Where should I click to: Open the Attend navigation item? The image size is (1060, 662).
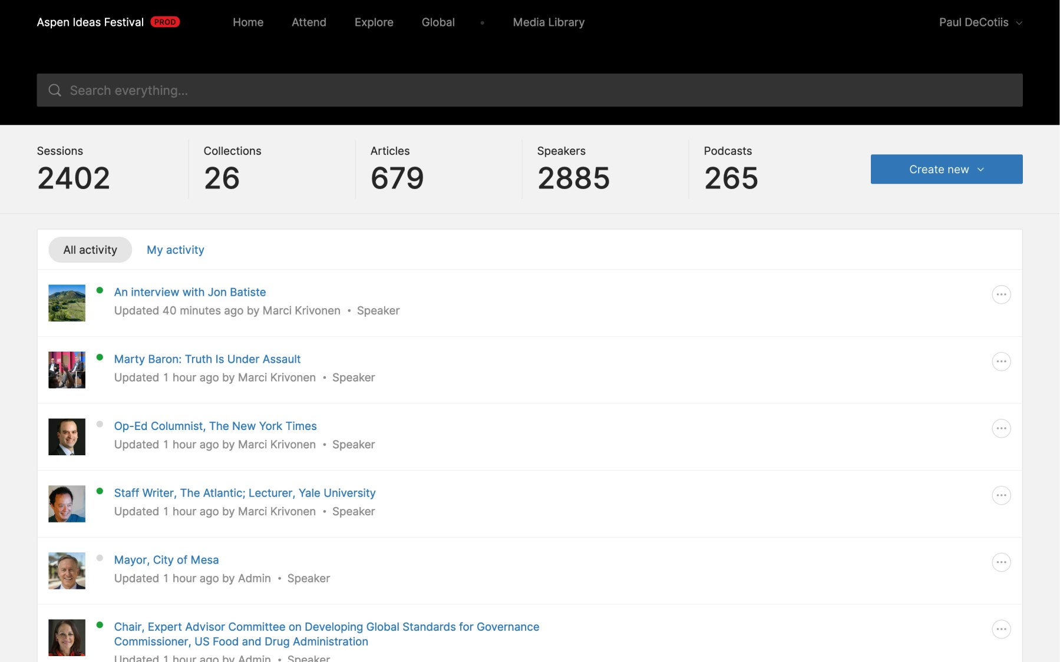click(309, 22)
